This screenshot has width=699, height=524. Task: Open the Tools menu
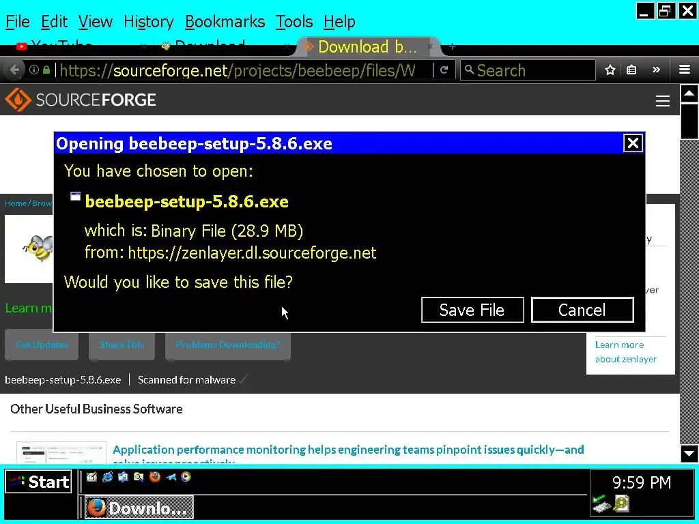coord(294,21)
